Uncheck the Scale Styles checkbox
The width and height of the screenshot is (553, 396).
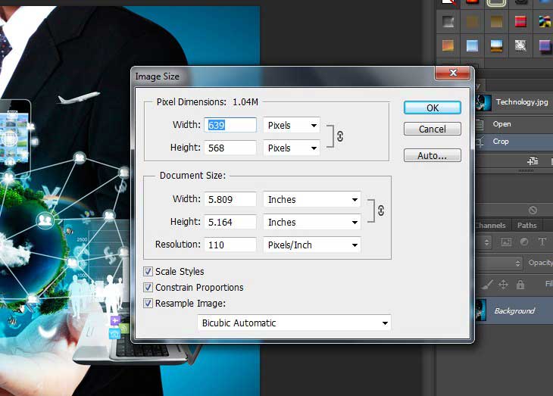[x=148, y=271]
